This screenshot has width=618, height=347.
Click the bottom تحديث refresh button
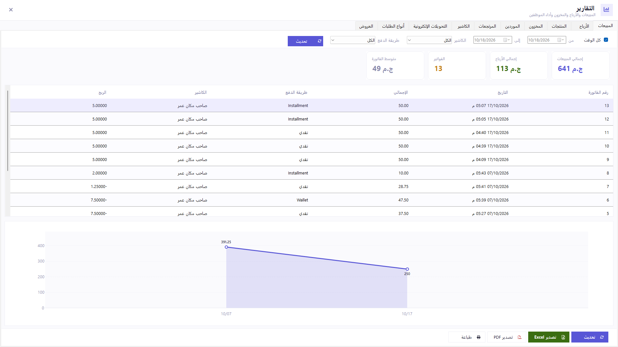(590, 337)
